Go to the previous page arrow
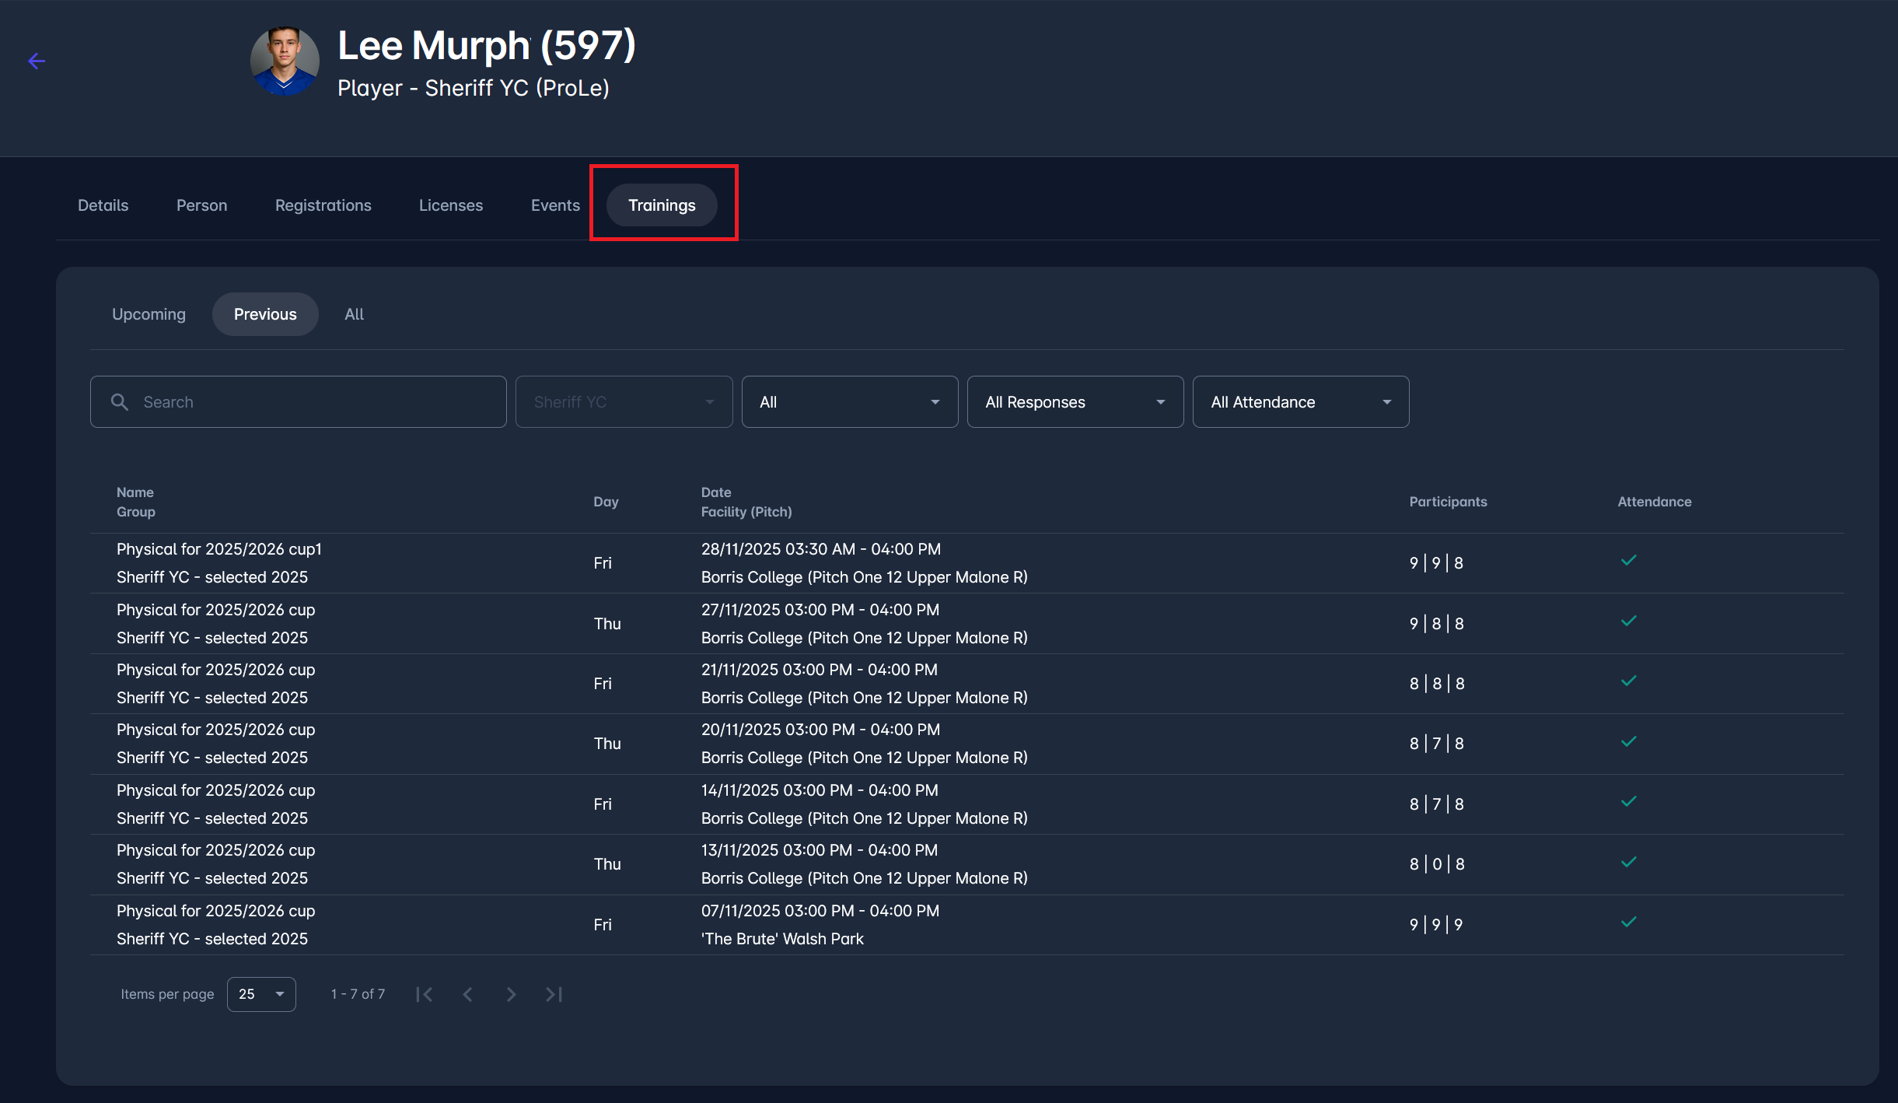This screenshot has width=1898, height=1103. [x=467, y=994]
